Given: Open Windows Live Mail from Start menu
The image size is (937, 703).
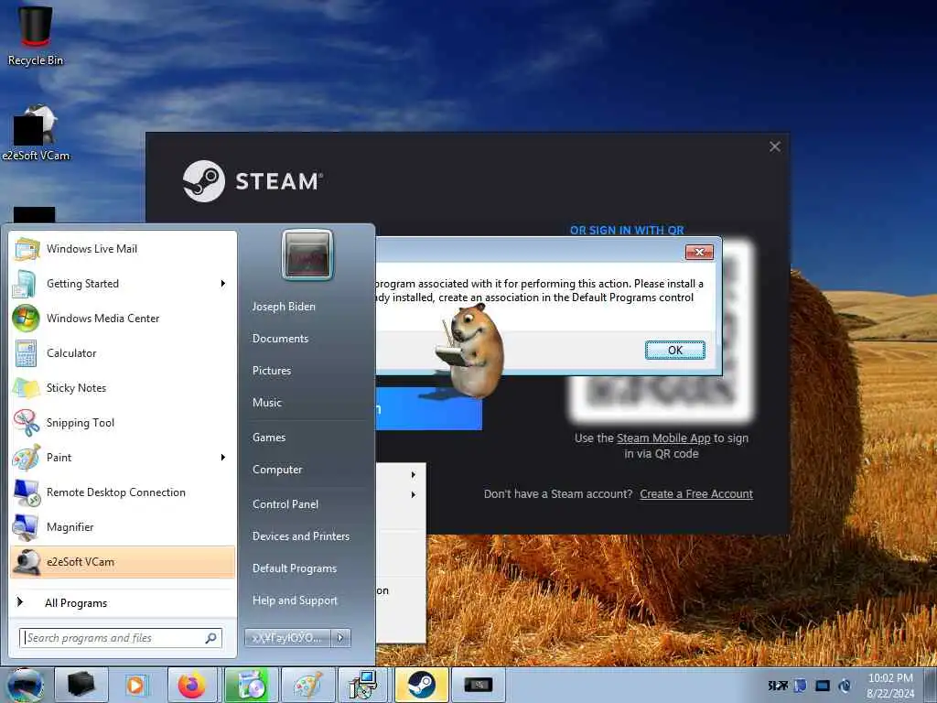Looking at the screenshot, I should click(123, 249).
